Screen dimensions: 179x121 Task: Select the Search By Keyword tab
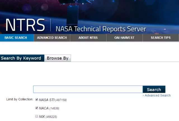[x=22, y=58]
